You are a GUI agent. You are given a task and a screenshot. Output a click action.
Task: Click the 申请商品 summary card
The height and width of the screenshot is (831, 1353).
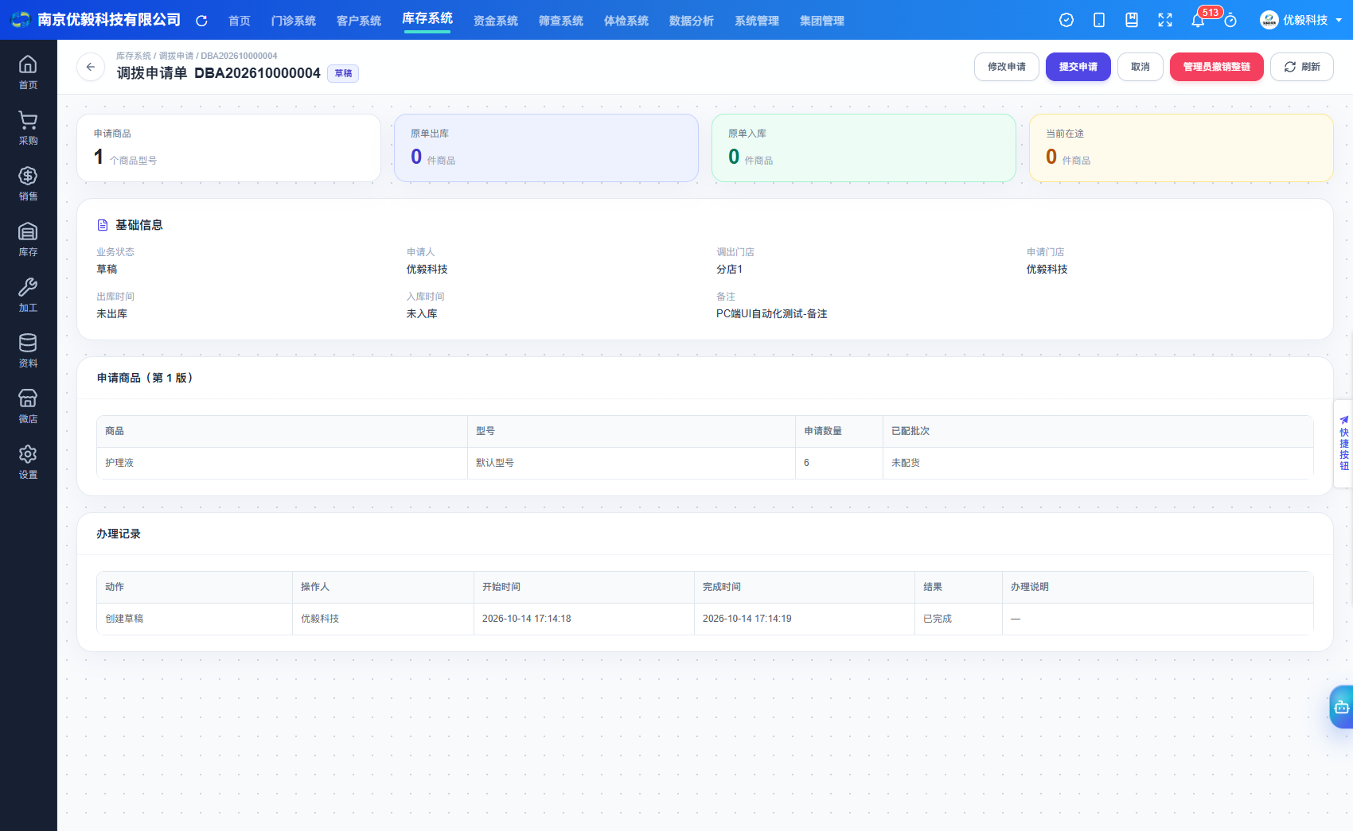229,148
